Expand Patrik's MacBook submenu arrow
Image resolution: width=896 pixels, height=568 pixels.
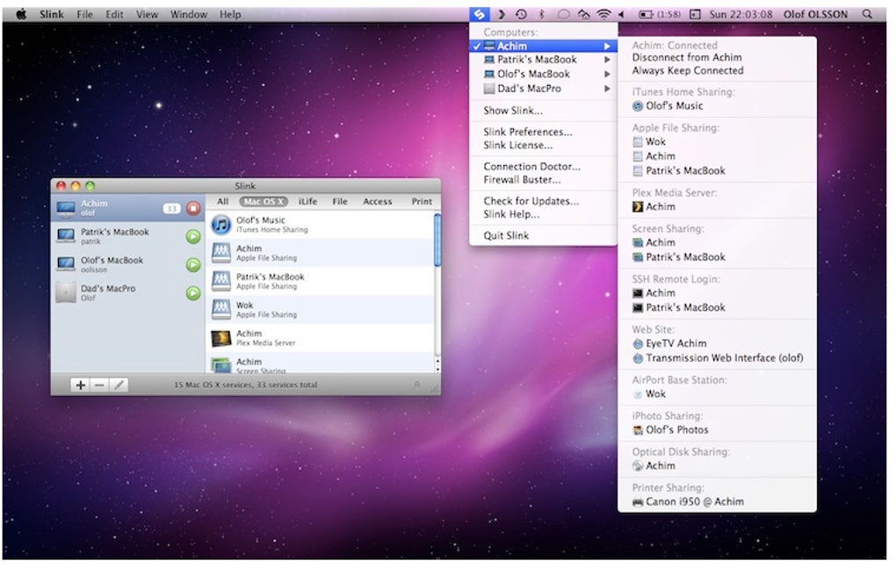tap(606, 60)
